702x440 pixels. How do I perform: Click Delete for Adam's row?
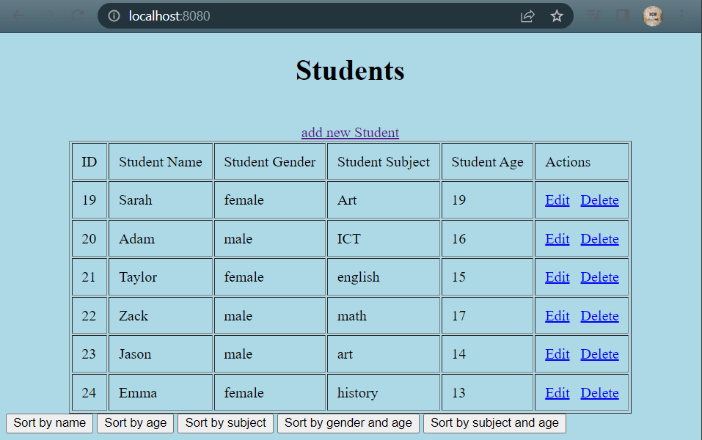coord(599,238)
